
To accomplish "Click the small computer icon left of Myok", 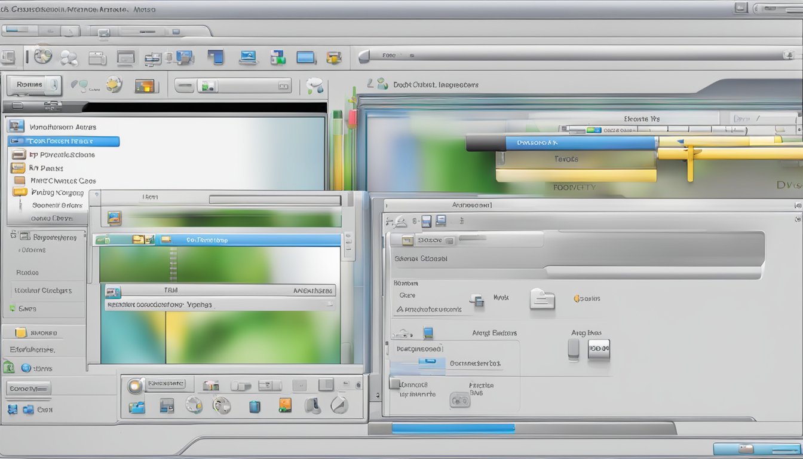I will (477, 300).
